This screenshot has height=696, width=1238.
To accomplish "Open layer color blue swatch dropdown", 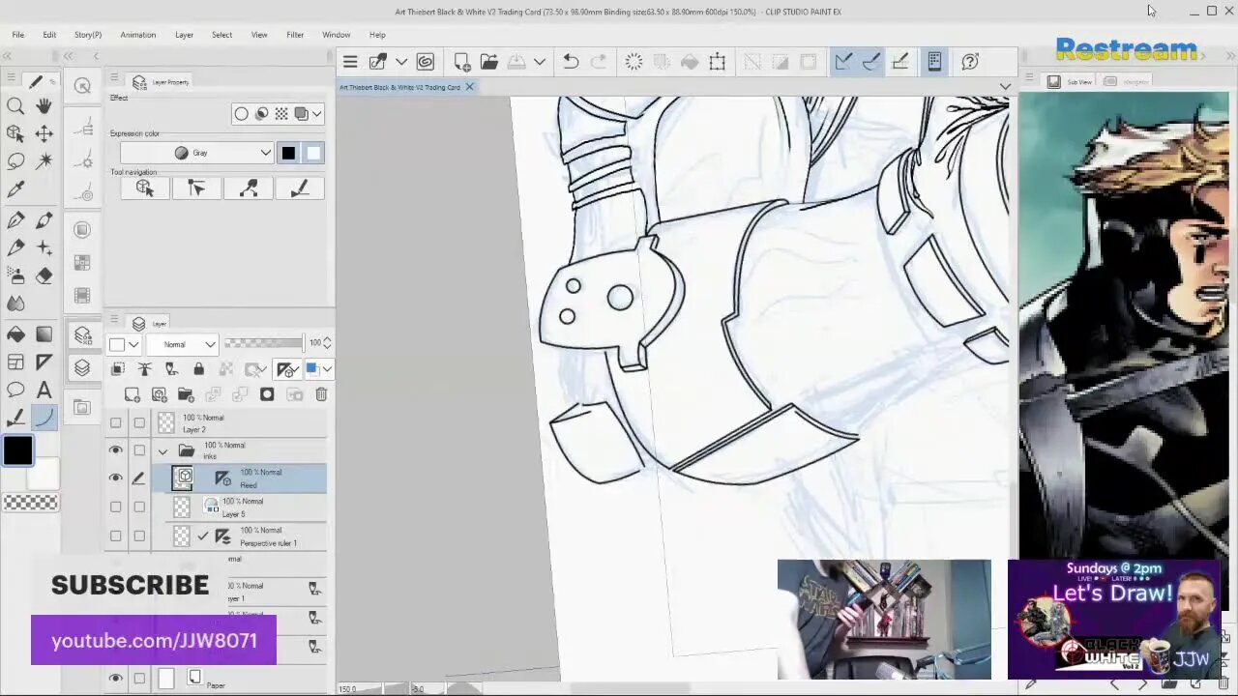I will pyautogui.click(x=318, y=368).
